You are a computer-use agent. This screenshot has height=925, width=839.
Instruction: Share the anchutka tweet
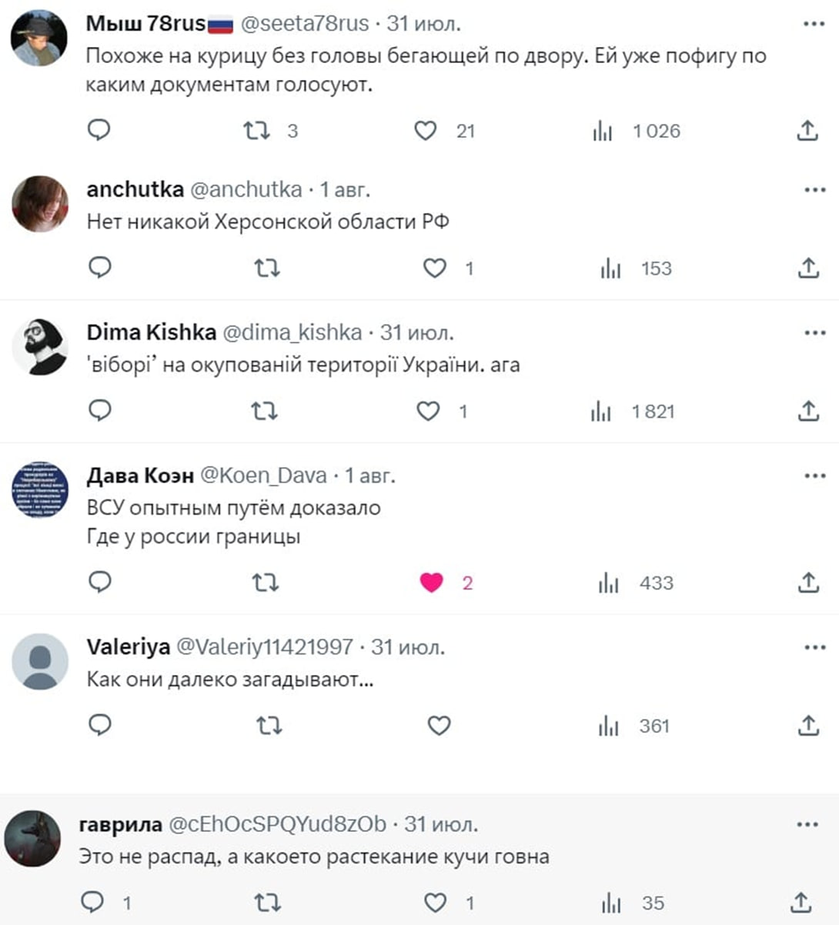coord(807,268)
